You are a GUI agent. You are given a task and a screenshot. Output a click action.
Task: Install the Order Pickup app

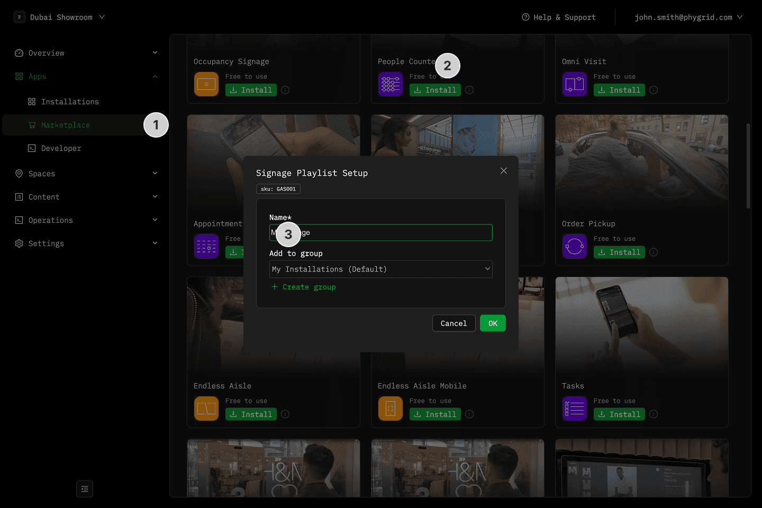[619, 252]
